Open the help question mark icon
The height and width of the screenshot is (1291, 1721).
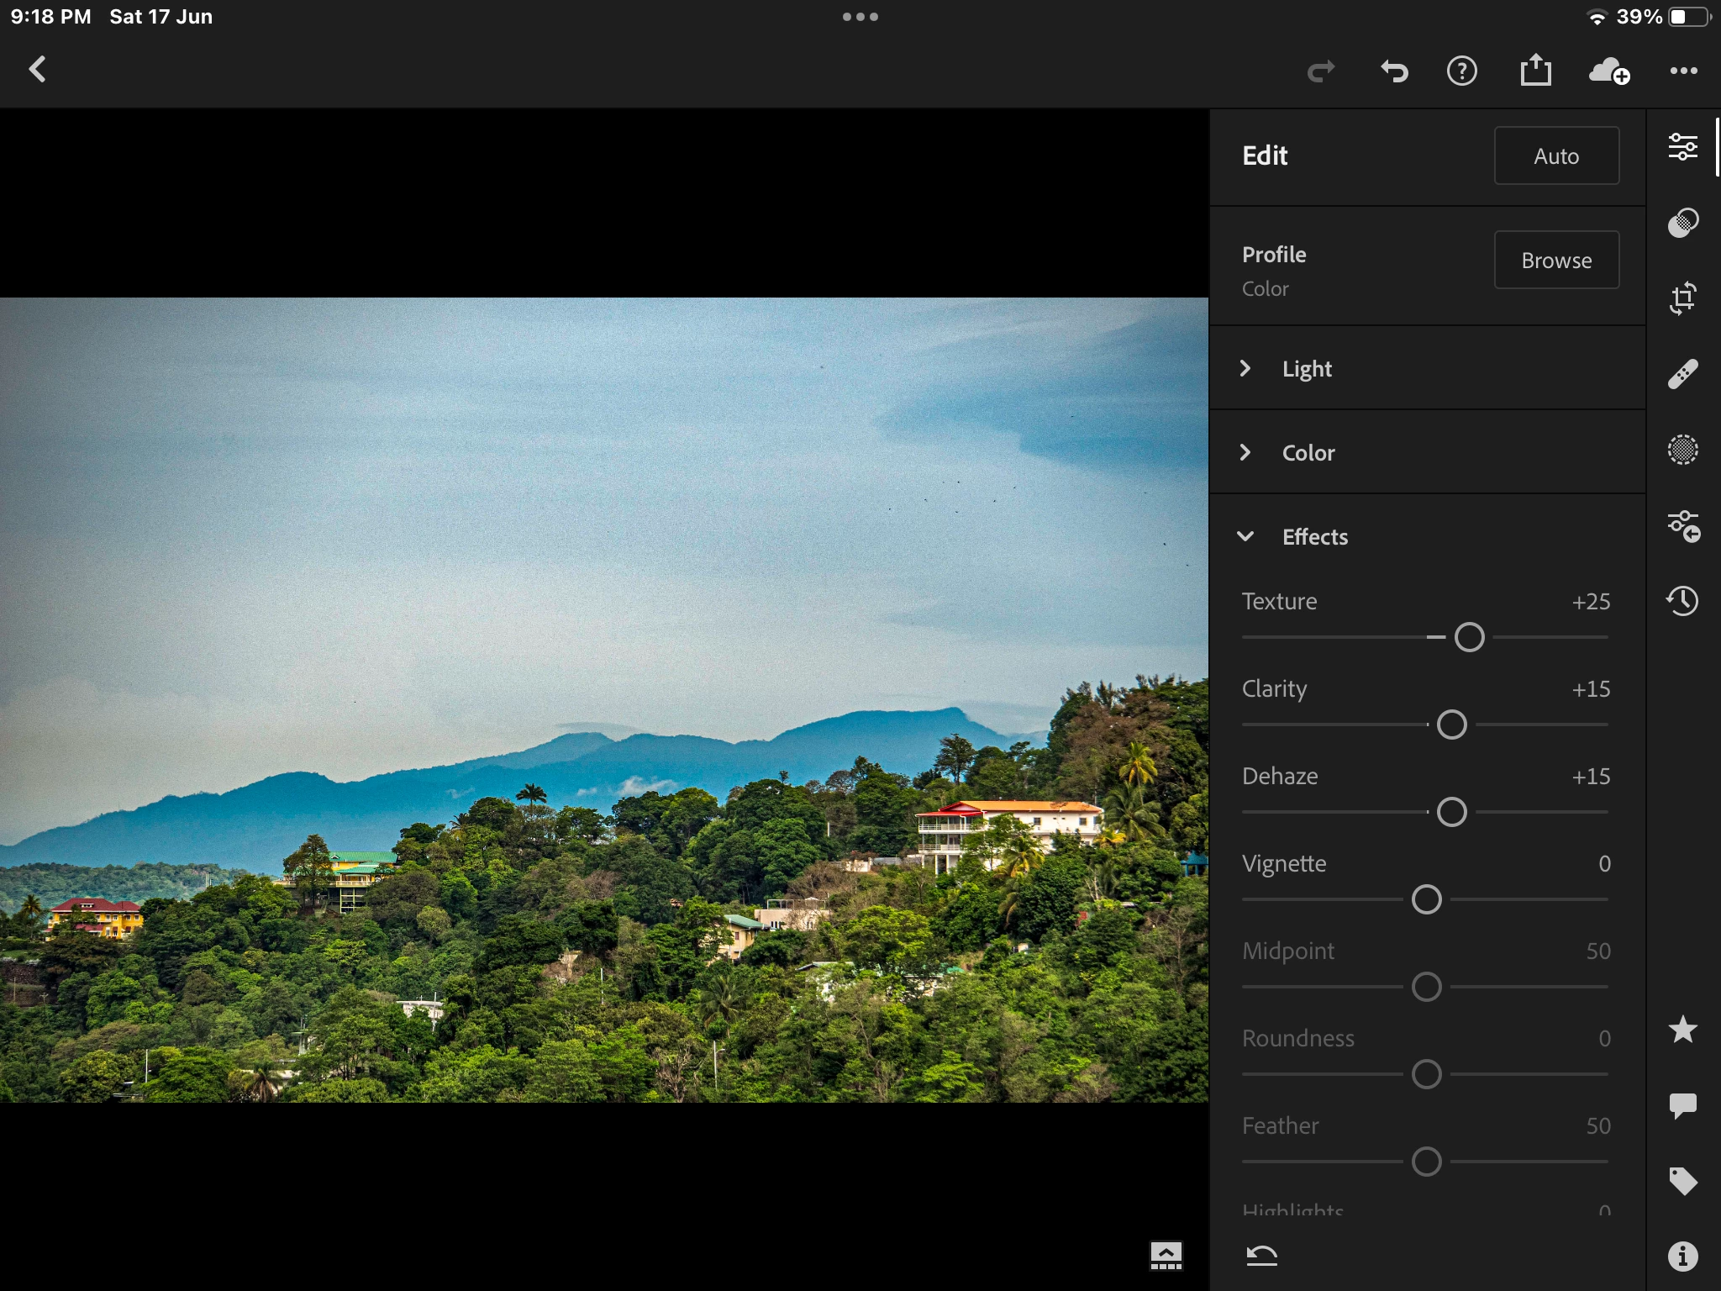pos(1461,71)
